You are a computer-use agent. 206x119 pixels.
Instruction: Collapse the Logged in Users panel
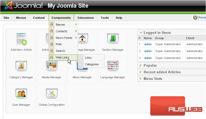(x=141, y=33)
